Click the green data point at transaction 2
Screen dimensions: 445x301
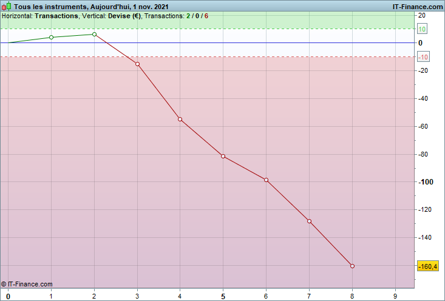[x=95, y=35]
